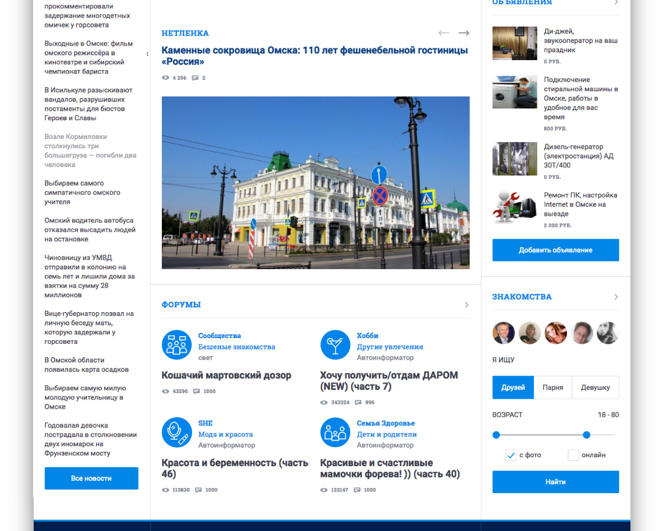Open first dating profile avatar of man

504,333
